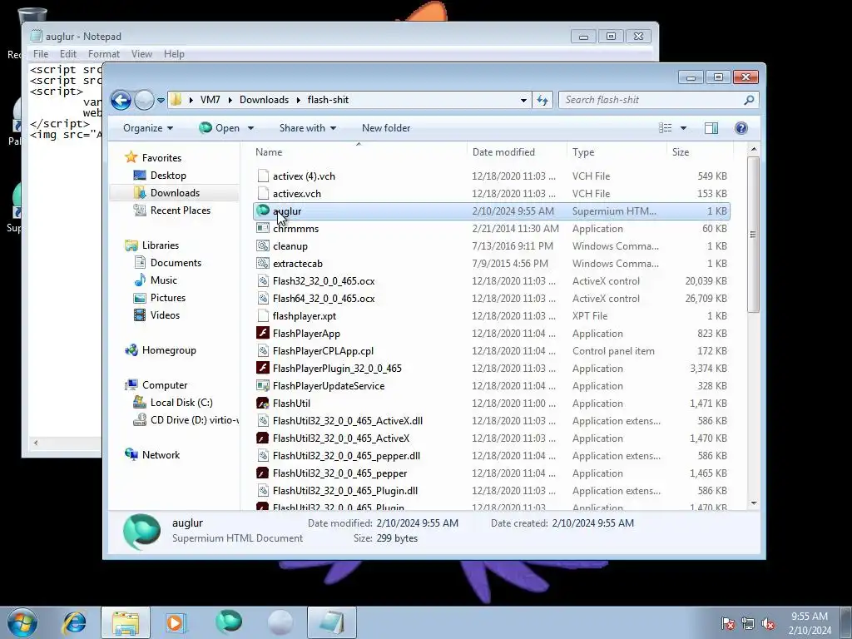The image size is (852, 639).
Task: Click the Explorer forward arrow button
Action: point(144,100)
